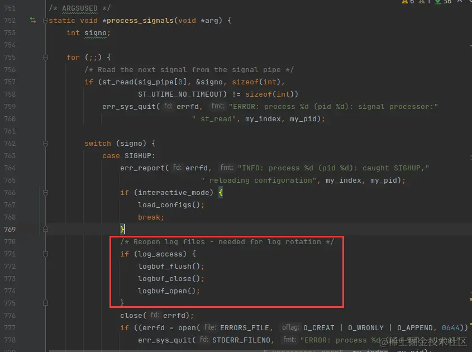
Task: Collapse the process_signals function fold marker
Action: point(45,21)
